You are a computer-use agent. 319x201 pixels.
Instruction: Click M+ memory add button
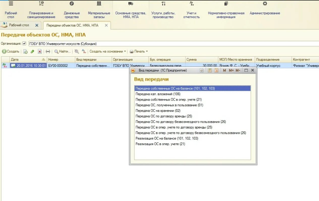click(231, 71)
